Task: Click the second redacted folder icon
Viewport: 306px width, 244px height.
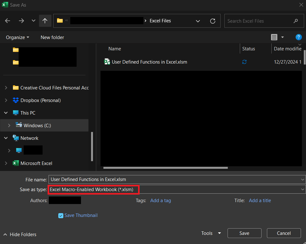Action: click(x=16, y=62)
